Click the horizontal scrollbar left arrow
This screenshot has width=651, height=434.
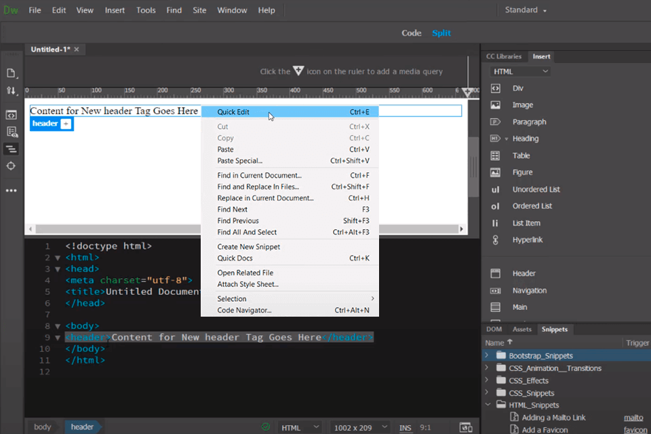coord(31,229)
